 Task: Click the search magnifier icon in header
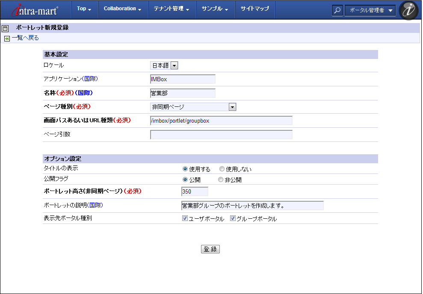[x=337, y=11]
